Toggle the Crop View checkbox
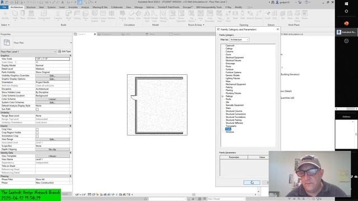The height and width of the screenshot is (201, 358). pos(37,129)
